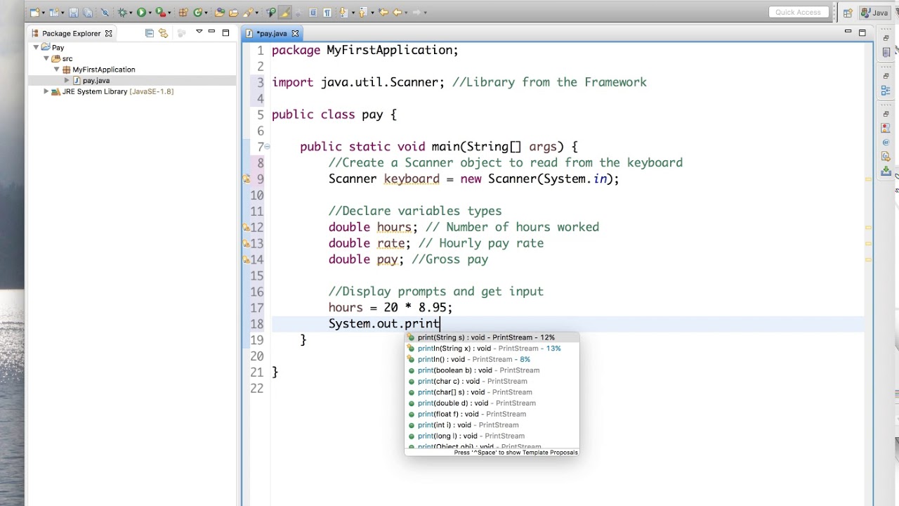Click the Back navigation arrow icon
Screen dimensions: 899x506
pyautogui.click(x=397, y=13)
